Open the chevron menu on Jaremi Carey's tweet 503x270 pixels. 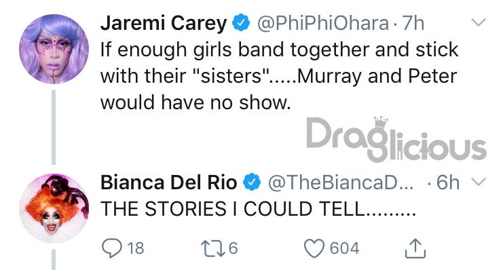479,22
